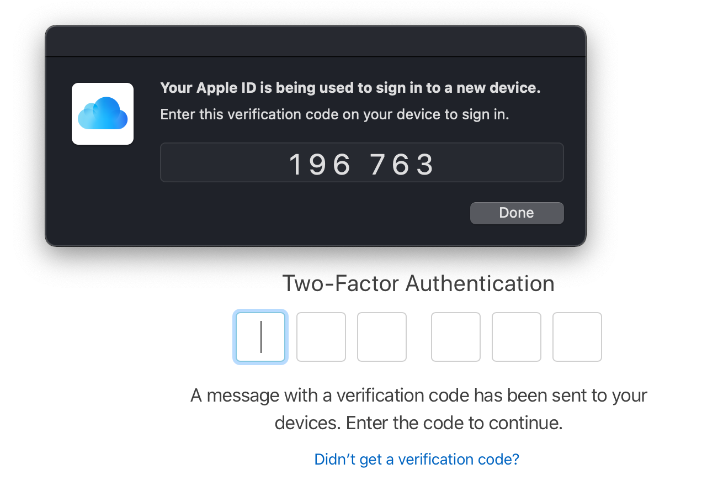Open 'Didn't get a verification code?' link

(416, 459)
